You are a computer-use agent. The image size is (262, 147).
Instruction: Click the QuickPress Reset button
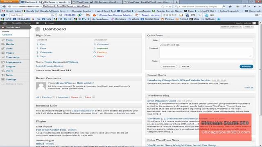pos(185,67)
